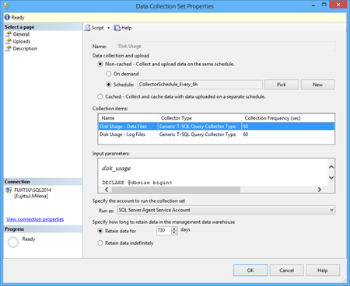The width and height of the screenshot is (350, 286).
Task: Click the progress spinner indicator
Action: point(13,242)
